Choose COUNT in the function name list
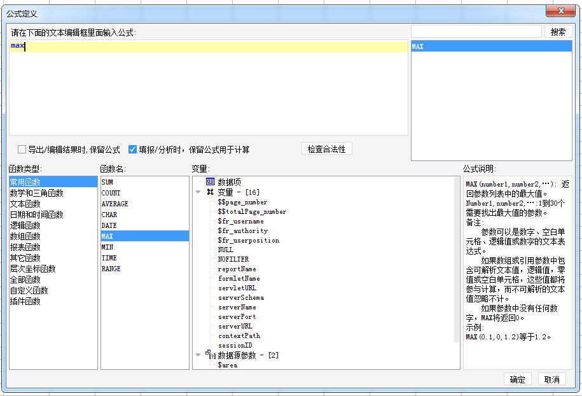This screenshot has height=396, width=582. 145,193
